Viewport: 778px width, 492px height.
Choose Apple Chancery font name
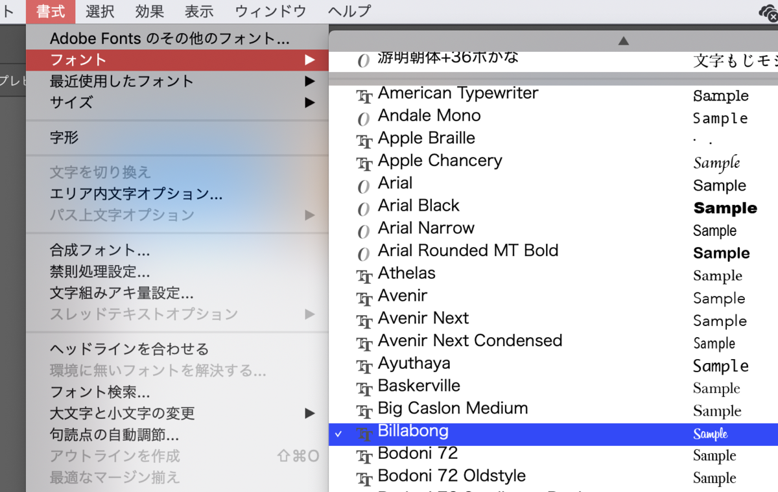[x=440, y=161]
